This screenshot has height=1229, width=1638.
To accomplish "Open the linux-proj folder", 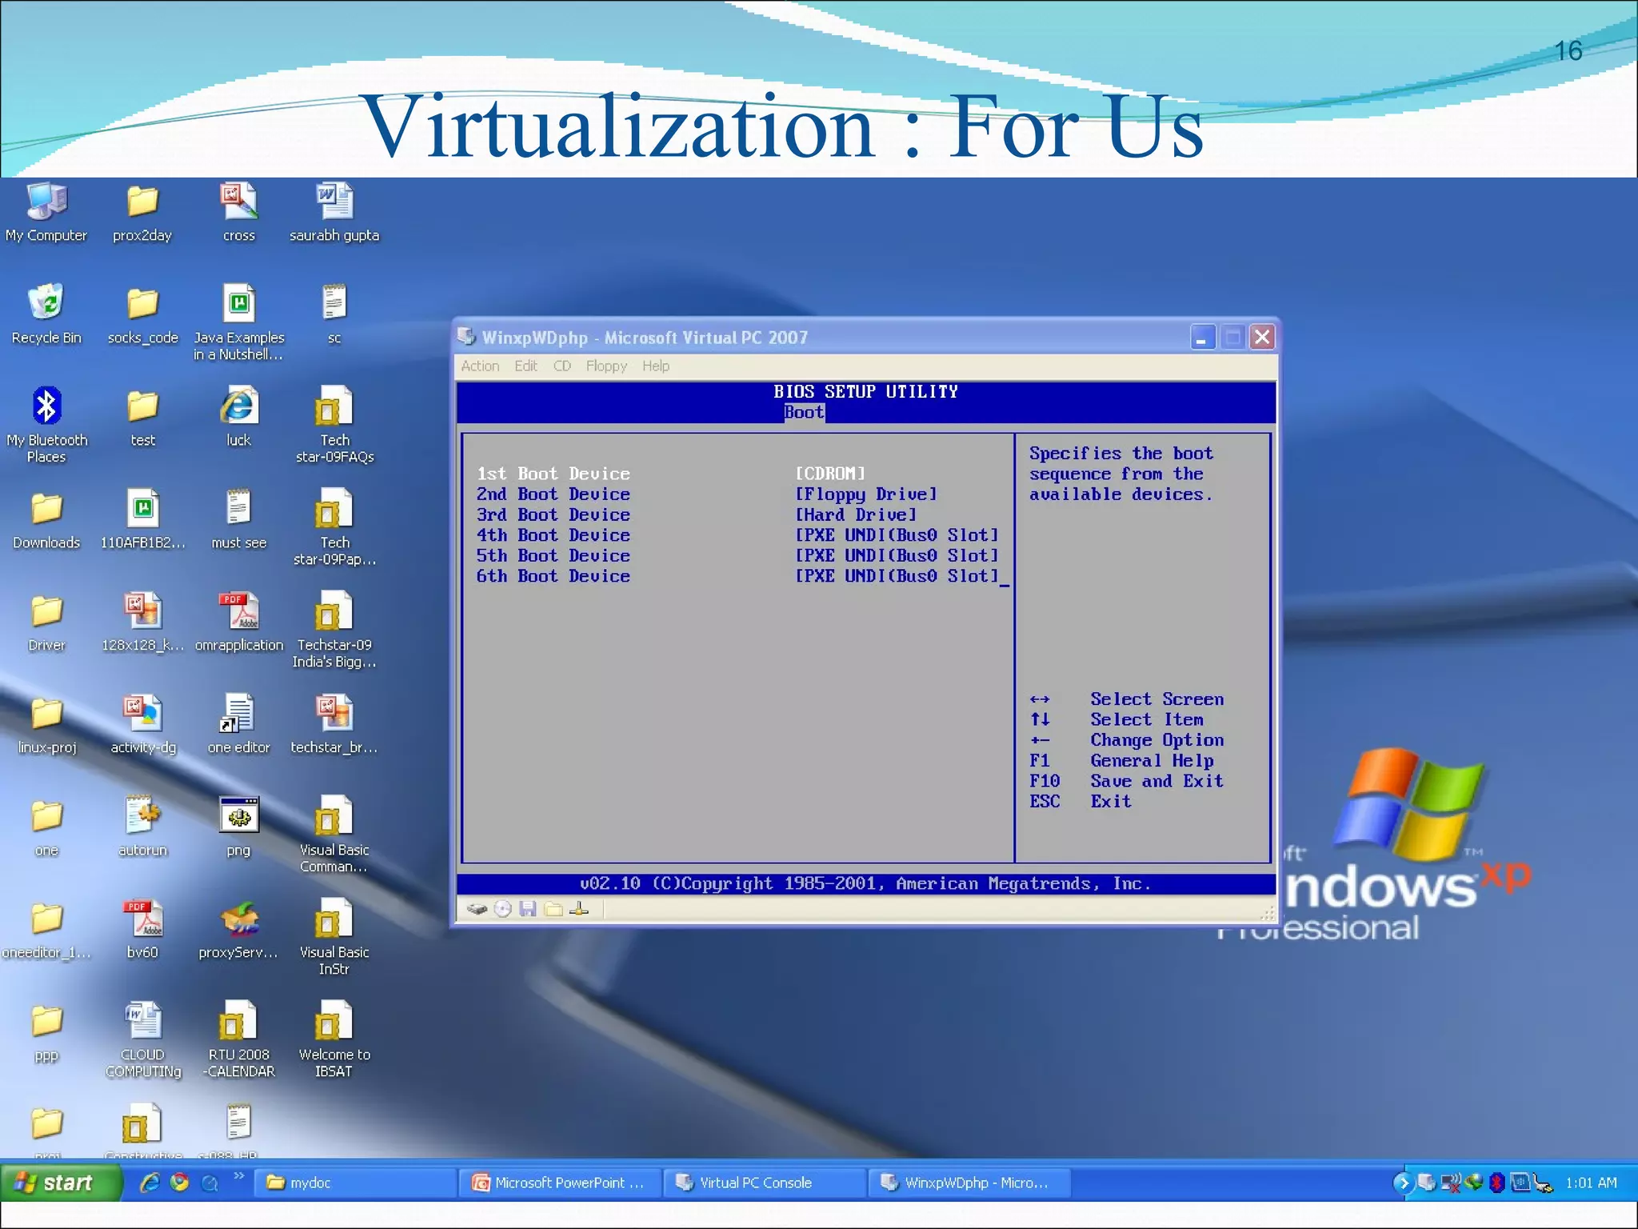I will (x=46, y=725).
